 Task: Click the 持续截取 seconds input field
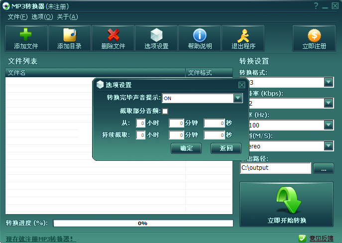coord(214,135)
